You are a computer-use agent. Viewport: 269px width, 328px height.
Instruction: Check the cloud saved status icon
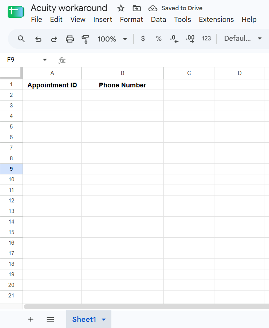tap(153, 8)
